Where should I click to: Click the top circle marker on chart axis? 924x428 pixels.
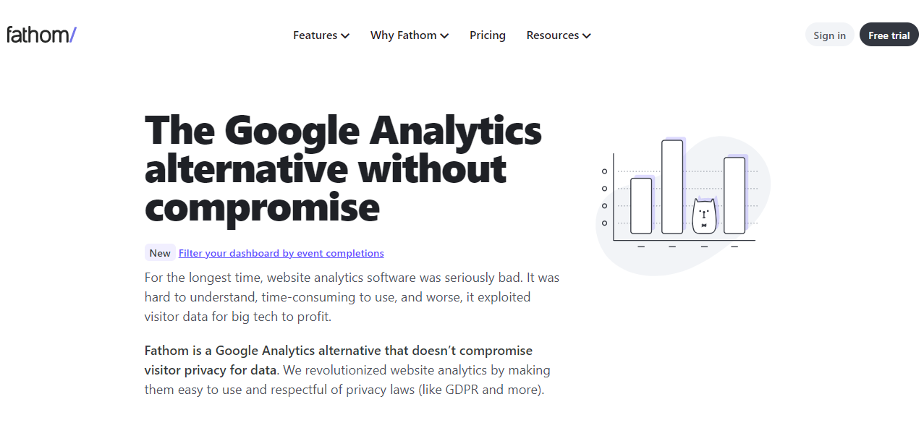click(605, 171)
